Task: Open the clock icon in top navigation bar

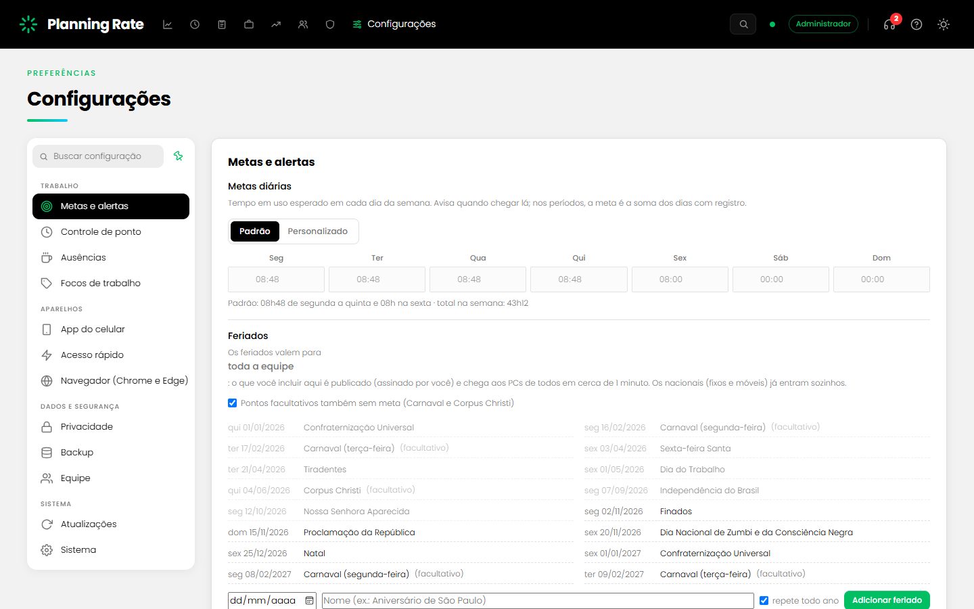Action: tap(195, 24)
